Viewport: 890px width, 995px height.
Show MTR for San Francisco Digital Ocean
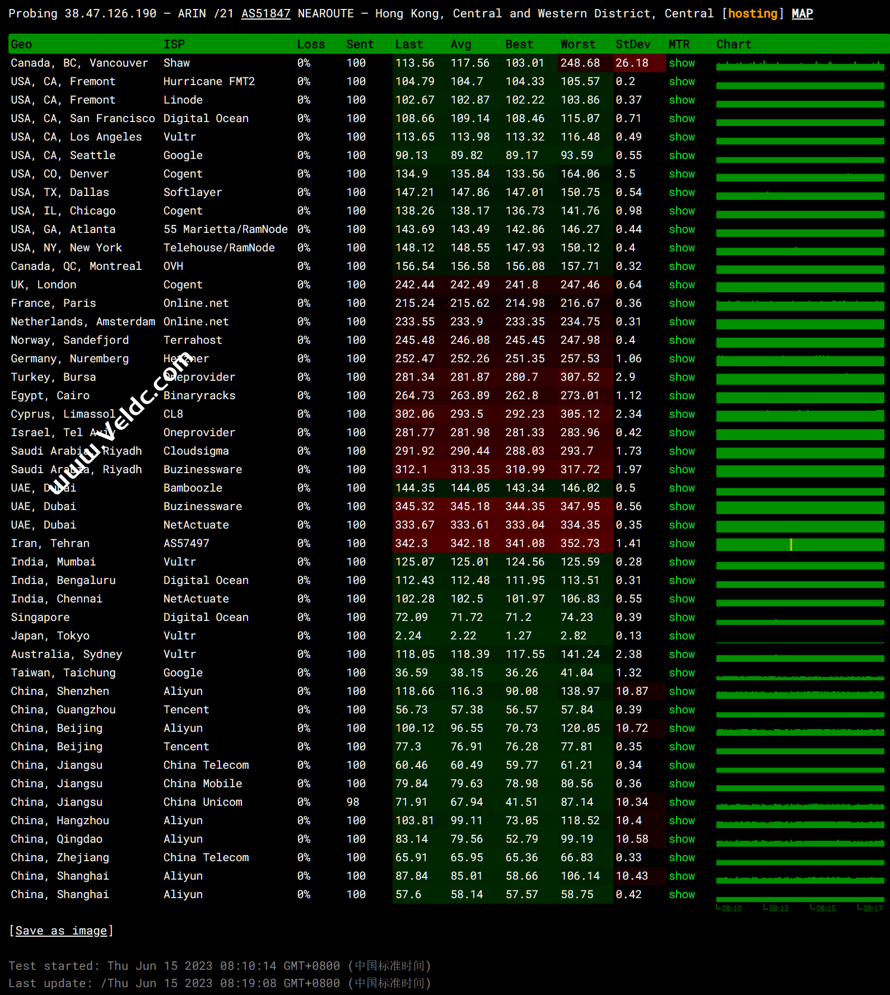click(x=682, y=119)
